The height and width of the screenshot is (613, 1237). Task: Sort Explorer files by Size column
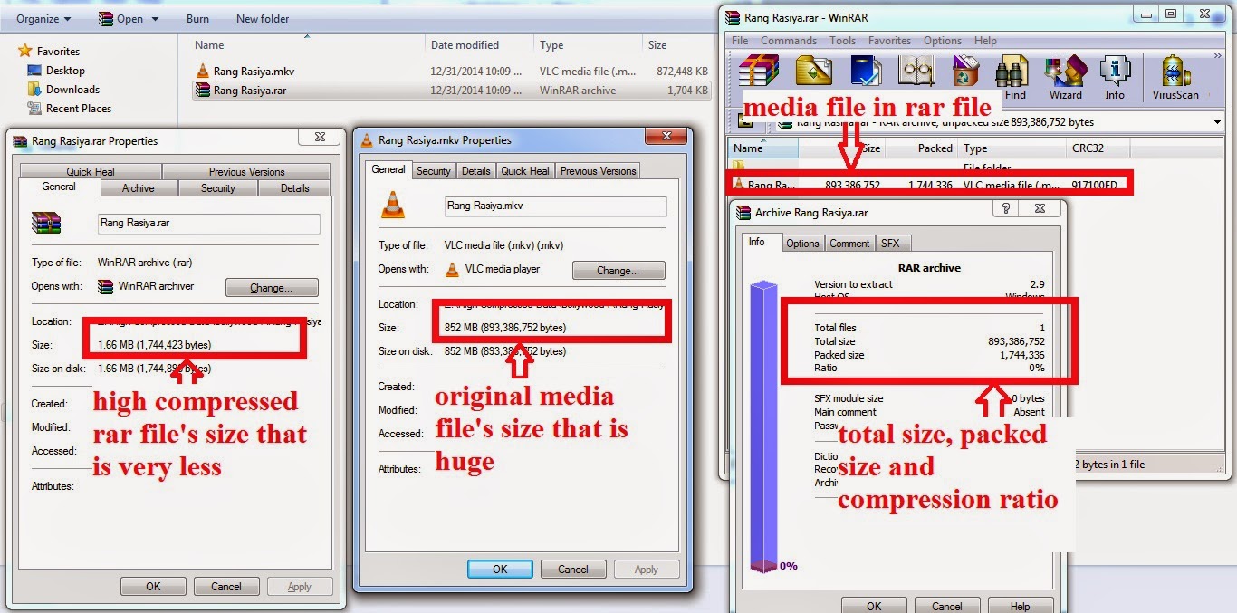677,44
